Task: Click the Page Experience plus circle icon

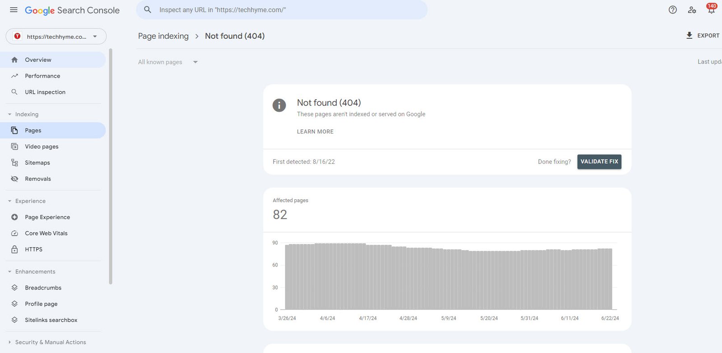Action: (14, 217)
